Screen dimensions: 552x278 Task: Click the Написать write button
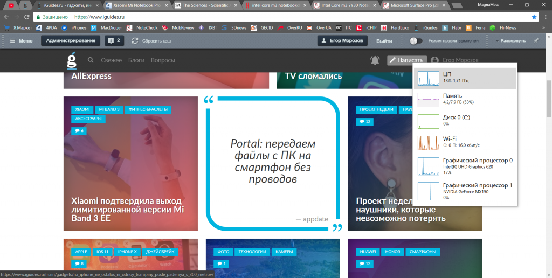pos(407,60)
